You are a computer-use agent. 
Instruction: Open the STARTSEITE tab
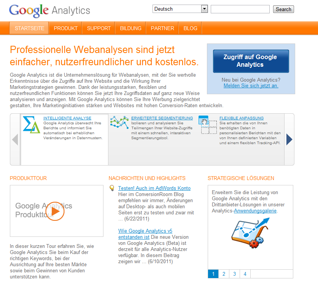point(29,28)
